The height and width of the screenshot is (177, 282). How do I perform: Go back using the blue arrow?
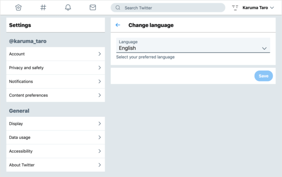click(x=118, y=25)
